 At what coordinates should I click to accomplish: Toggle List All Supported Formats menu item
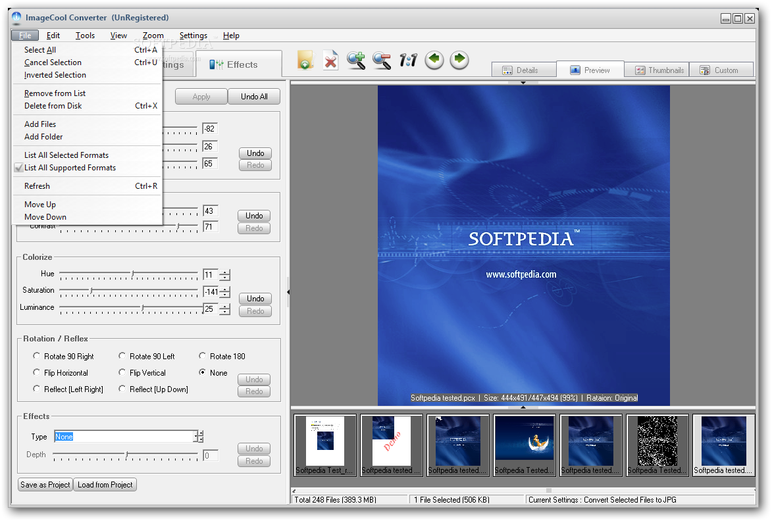coord(70,168)
